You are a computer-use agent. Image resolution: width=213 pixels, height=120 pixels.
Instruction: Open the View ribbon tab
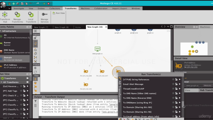point(31,8)
